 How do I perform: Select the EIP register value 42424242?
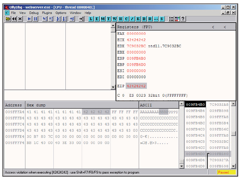[136, 86]
